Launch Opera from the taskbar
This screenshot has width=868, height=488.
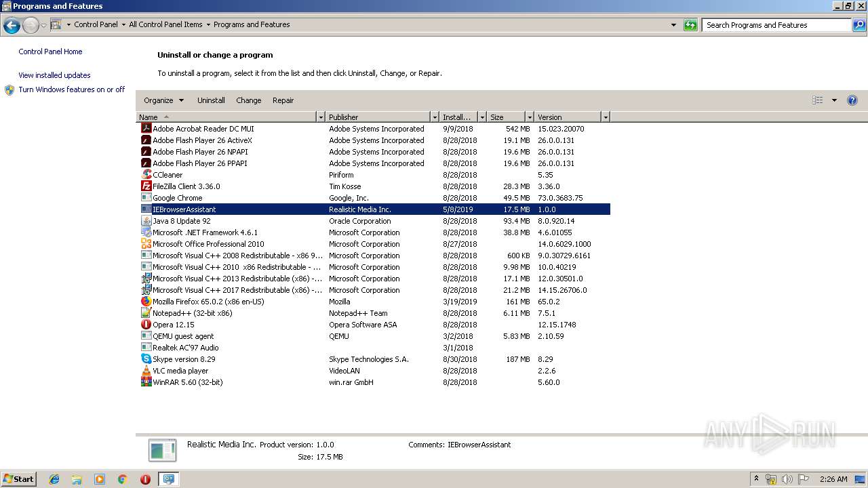pyautogui.click(x=145, y=479)
